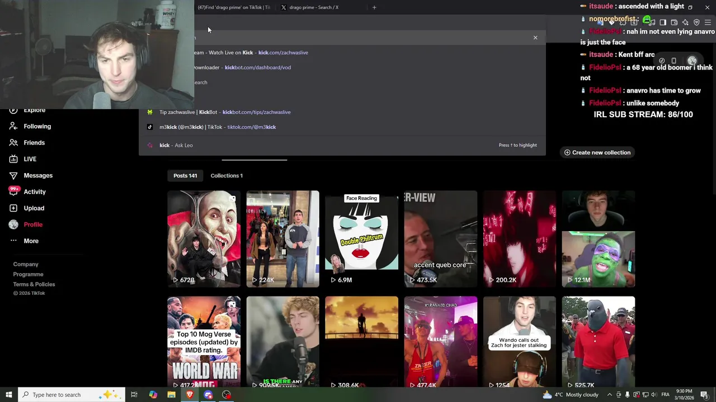Open Copilot from the taskbar
This screenshot has height=402, width=716.
tap(153, 395)
